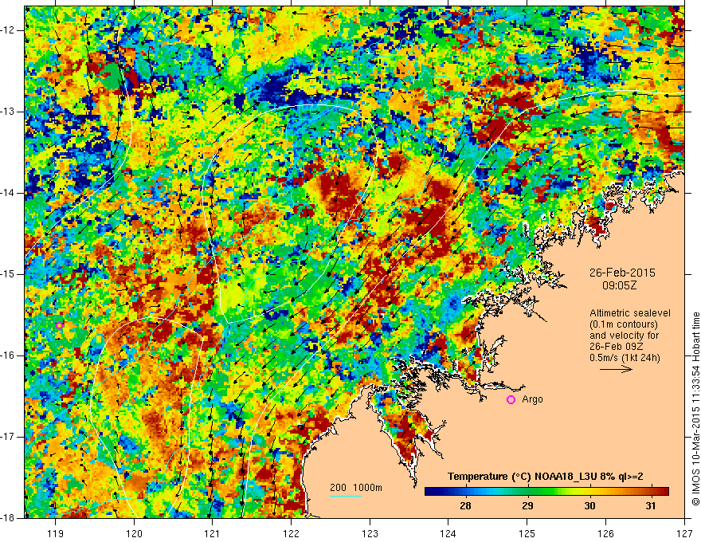Click the '125' longitude axis label
Viewport: 701px width, 542px height.
coord(527,533)
